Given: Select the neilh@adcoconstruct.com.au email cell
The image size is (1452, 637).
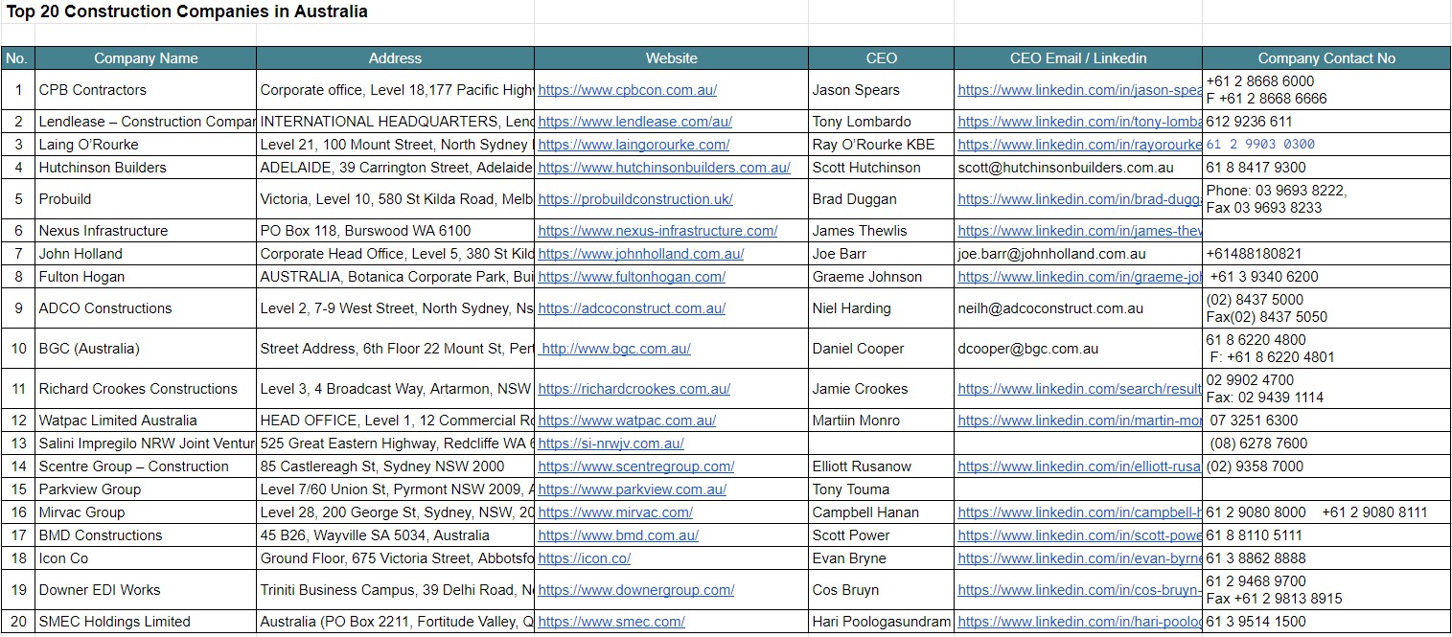Looking at the screenshot, I should (1078, 308).
